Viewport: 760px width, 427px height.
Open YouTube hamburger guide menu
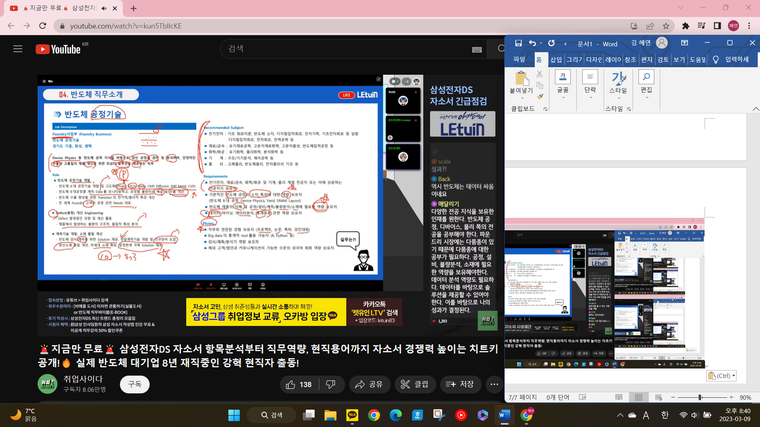tap(18, 49)
